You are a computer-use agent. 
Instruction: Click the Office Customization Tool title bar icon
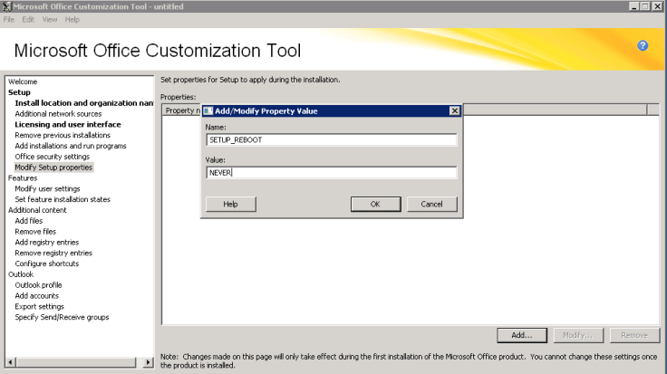tap(7, 6)
